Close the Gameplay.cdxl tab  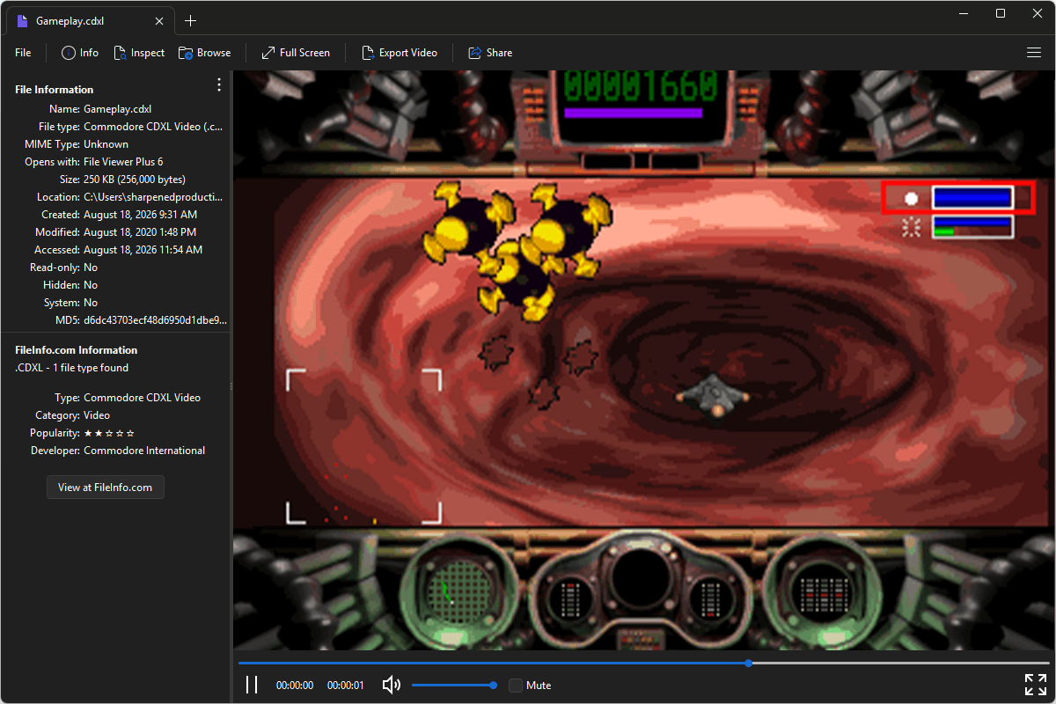(x=158, y=21)
